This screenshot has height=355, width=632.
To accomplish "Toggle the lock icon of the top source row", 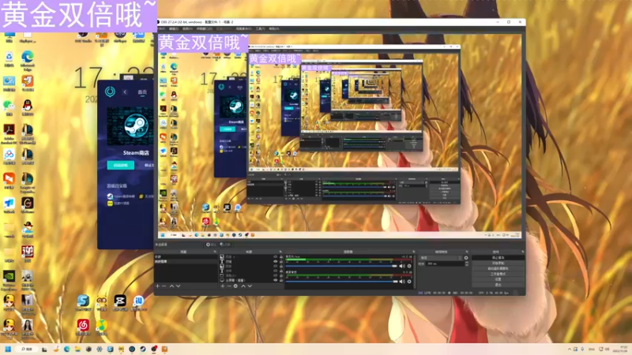I will 281,256.
